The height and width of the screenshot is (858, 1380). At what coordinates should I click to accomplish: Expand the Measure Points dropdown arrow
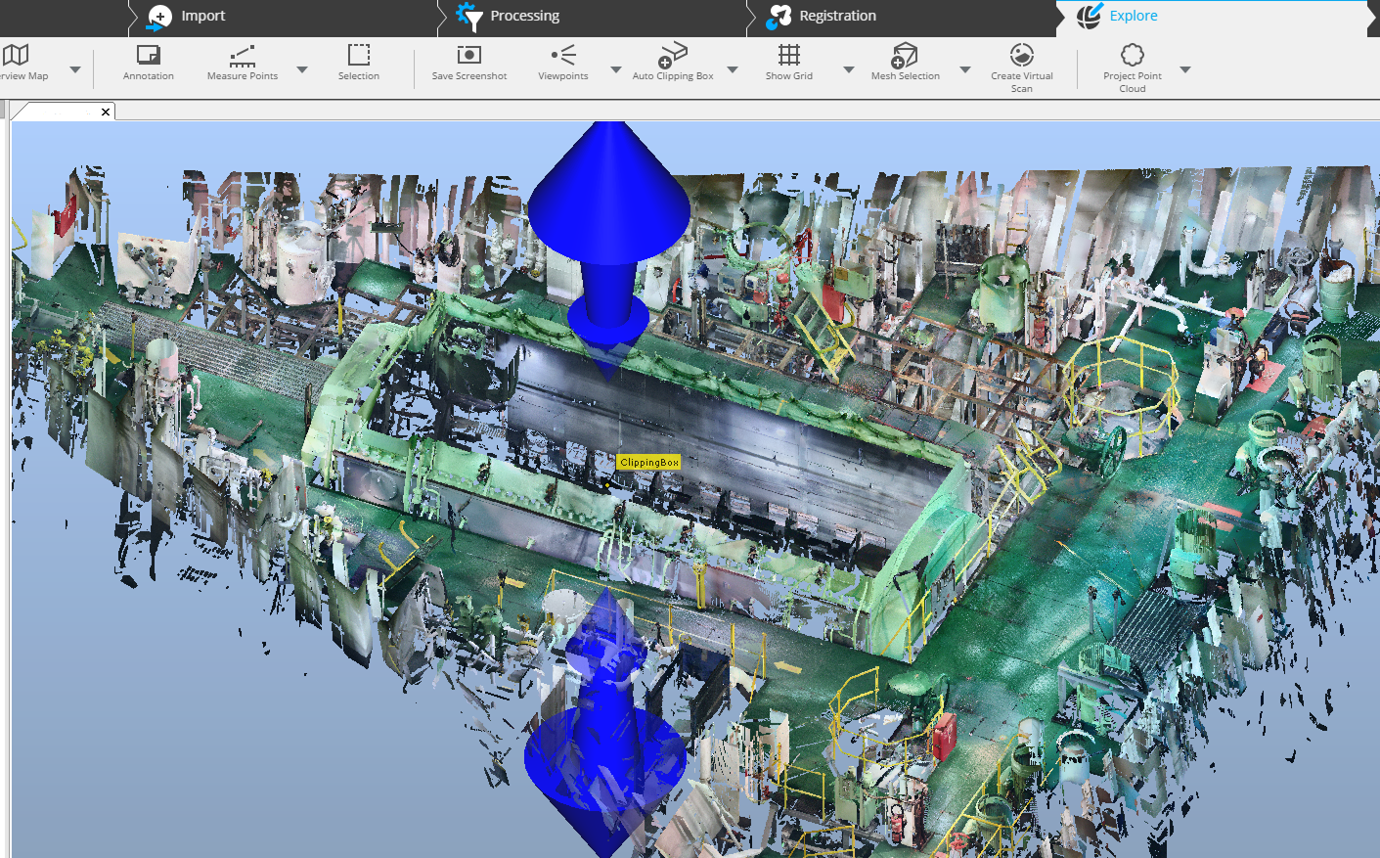302,69
